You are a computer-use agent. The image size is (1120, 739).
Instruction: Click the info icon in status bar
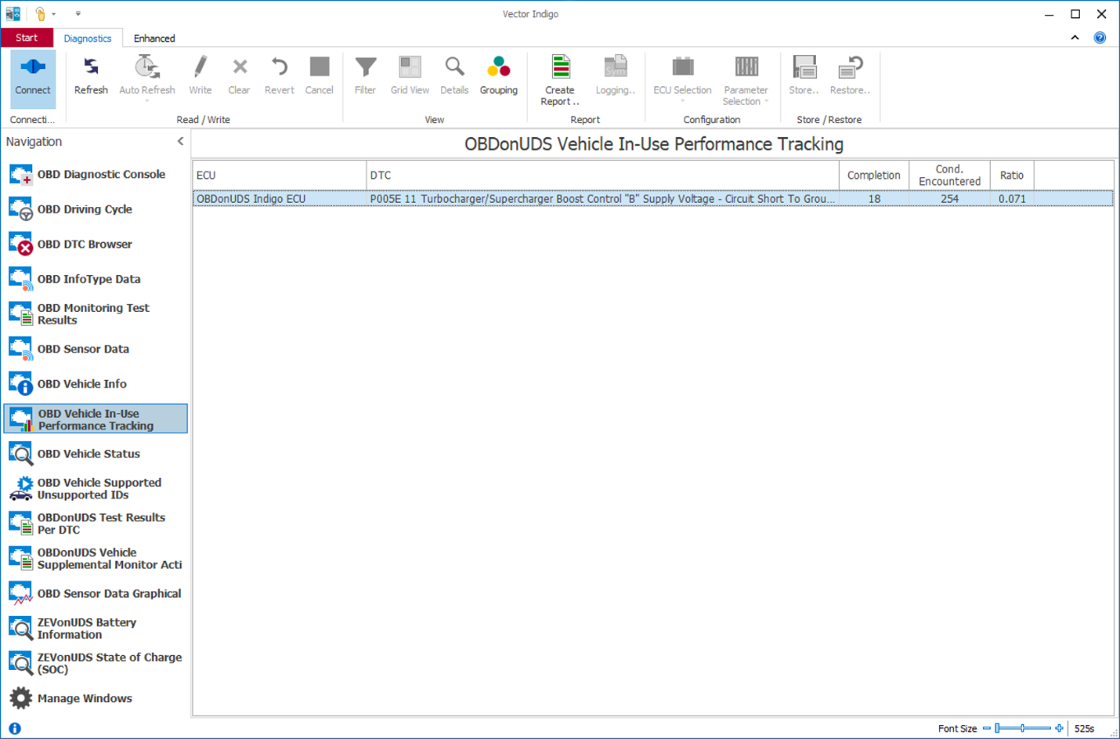pos(15,728)
